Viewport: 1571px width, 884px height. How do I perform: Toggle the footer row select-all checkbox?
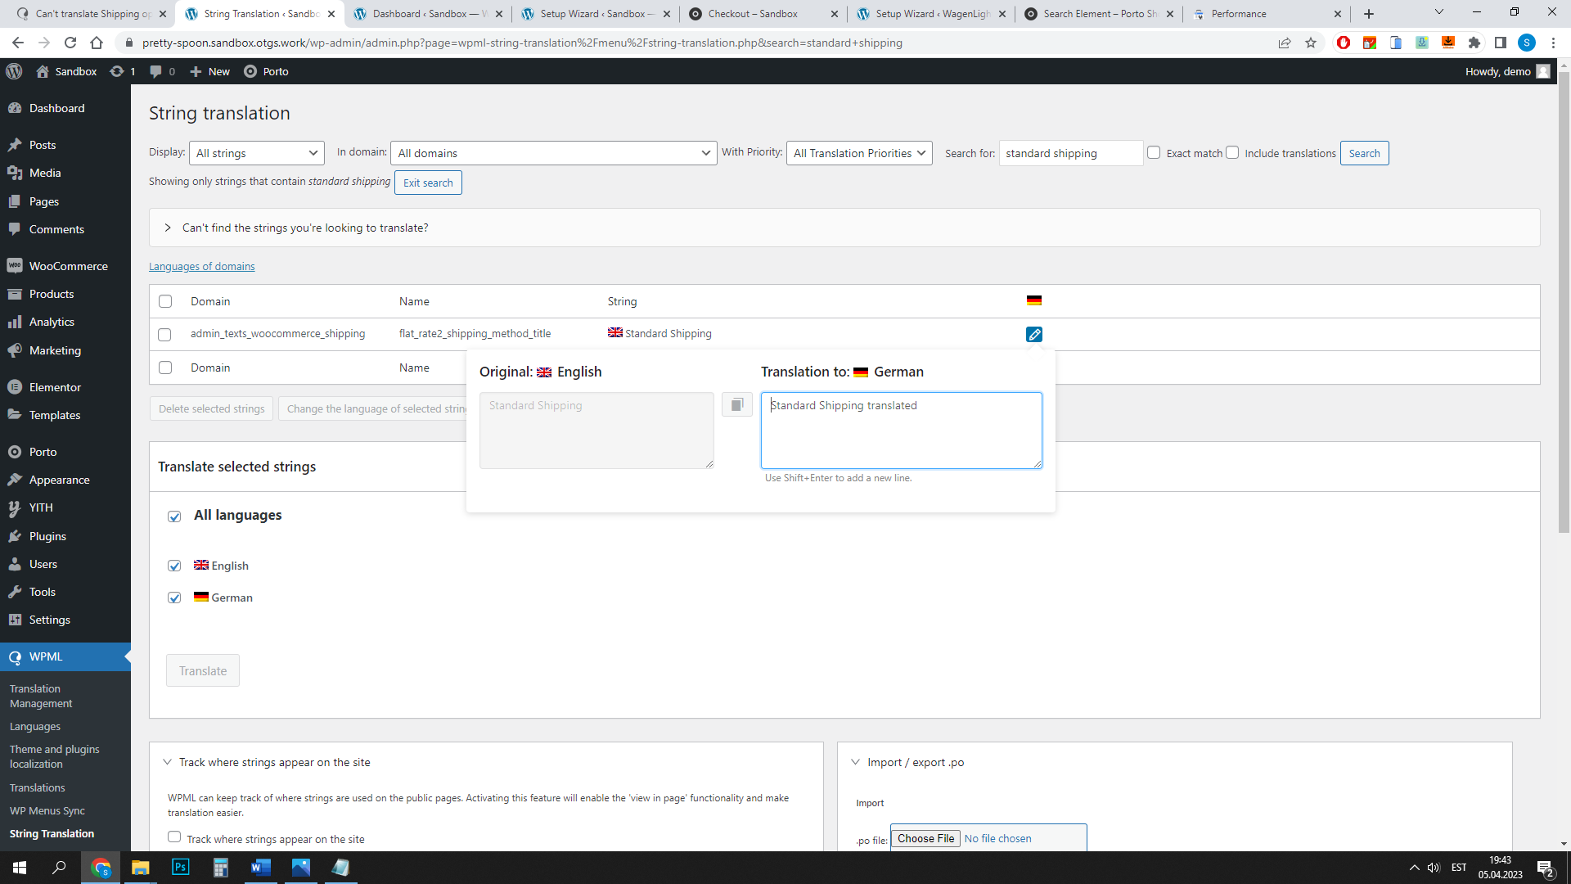(x=165, y=368)
